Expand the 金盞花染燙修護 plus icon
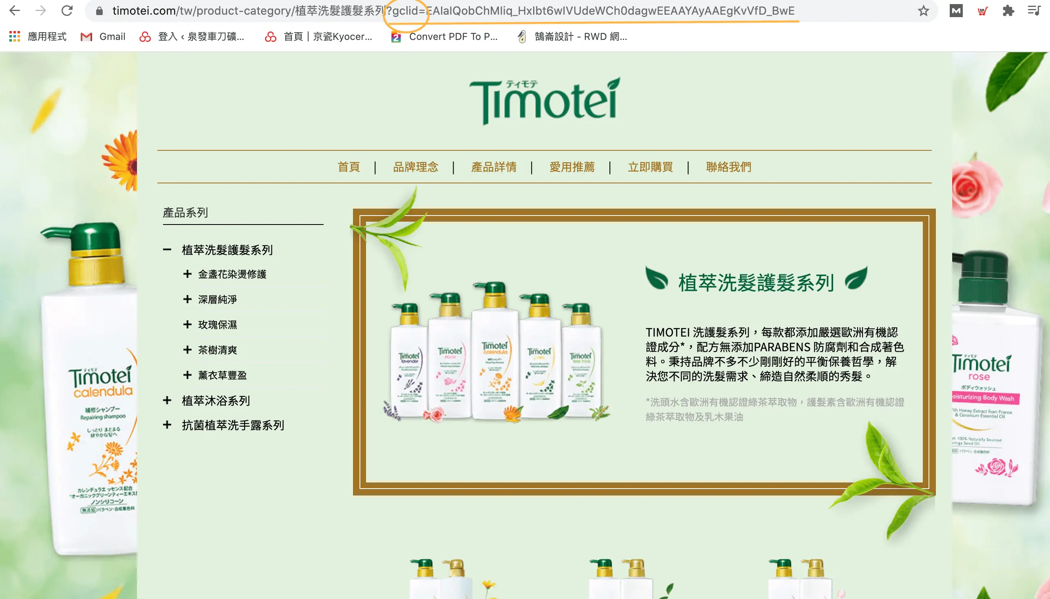This screenshot has height=599, width=1050. point(187,274)
